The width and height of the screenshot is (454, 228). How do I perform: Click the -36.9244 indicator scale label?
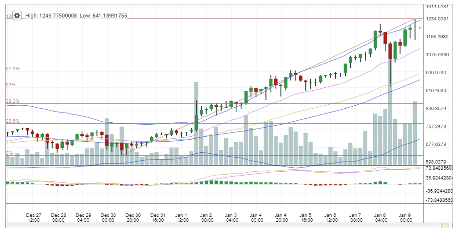tap(437, 192)
